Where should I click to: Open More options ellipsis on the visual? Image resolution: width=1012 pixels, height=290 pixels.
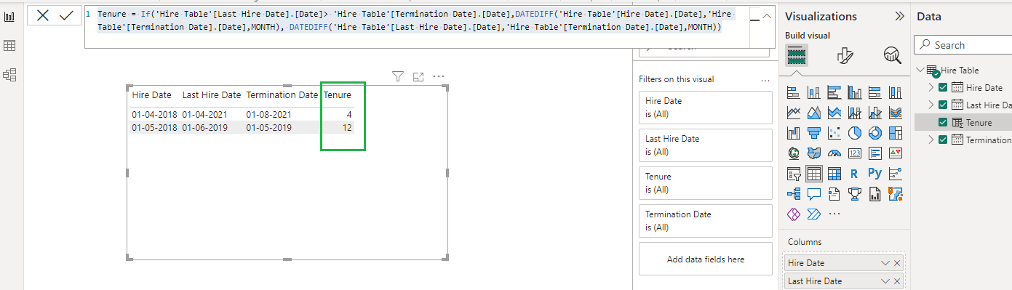[439, 76]
